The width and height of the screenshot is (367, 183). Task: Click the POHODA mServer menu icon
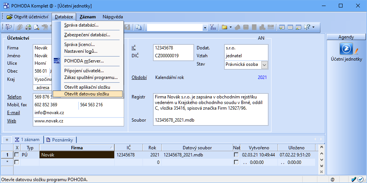(56, 61)
